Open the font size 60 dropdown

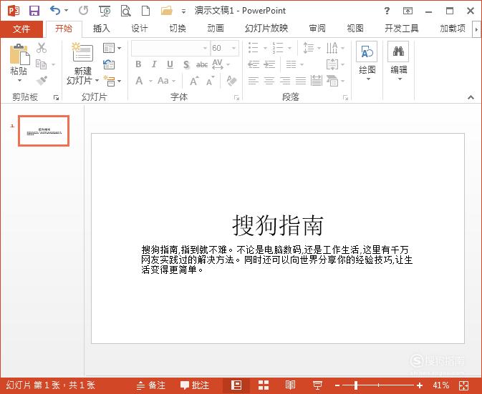click(x=234, y=48)
